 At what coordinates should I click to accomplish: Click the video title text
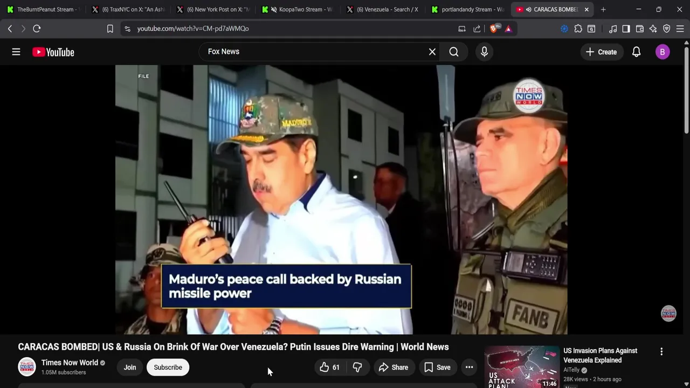tap(233, 347)
